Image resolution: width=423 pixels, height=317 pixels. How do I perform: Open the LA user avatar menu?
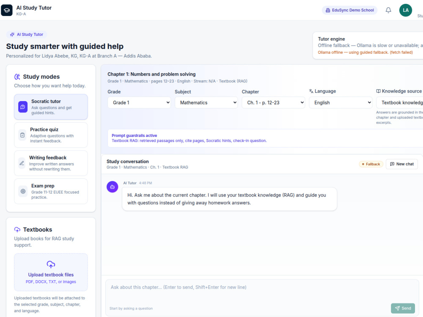406,10
